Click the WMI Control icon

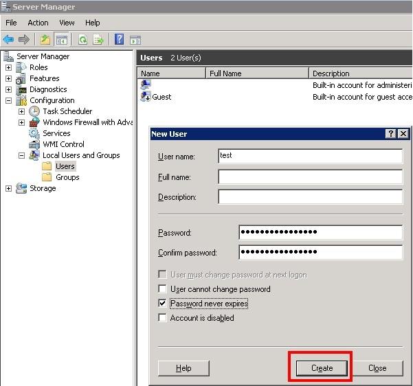click(x=34, y=144)
